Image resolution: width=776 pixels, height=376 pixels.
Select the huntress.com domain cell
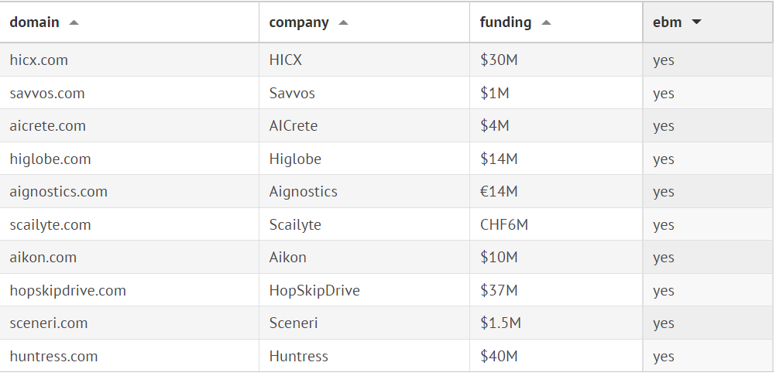tap(53, 357)
